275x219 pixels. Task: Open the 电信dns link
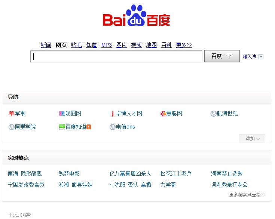click(x=126, y=127)
